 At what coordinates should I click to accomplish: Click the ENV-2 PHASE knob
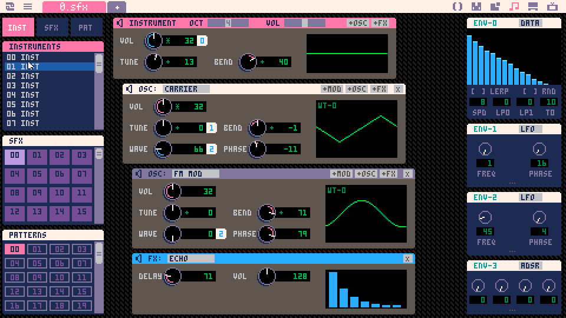click(x=539, y=217)
